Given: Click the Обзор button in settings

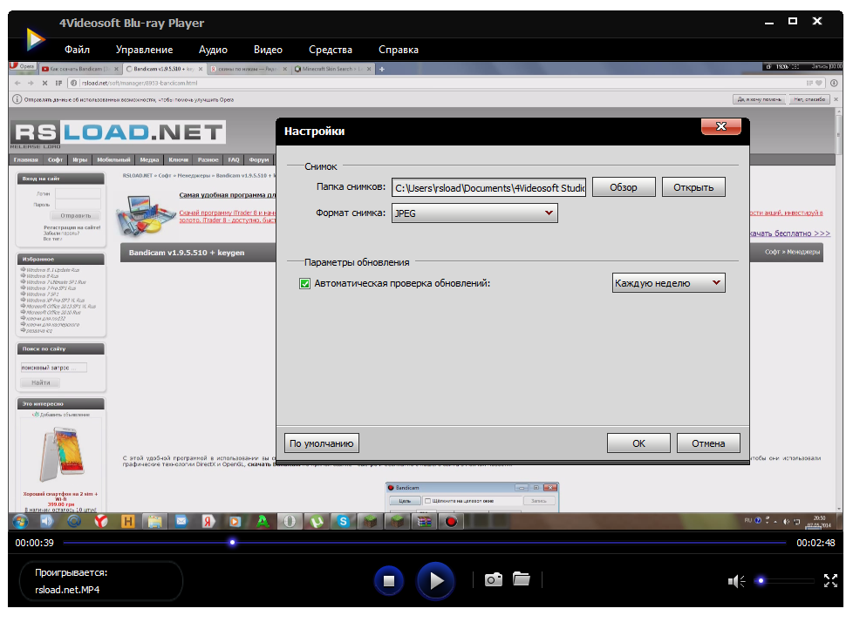Looking at the screenshot, I should pos(624,187).
